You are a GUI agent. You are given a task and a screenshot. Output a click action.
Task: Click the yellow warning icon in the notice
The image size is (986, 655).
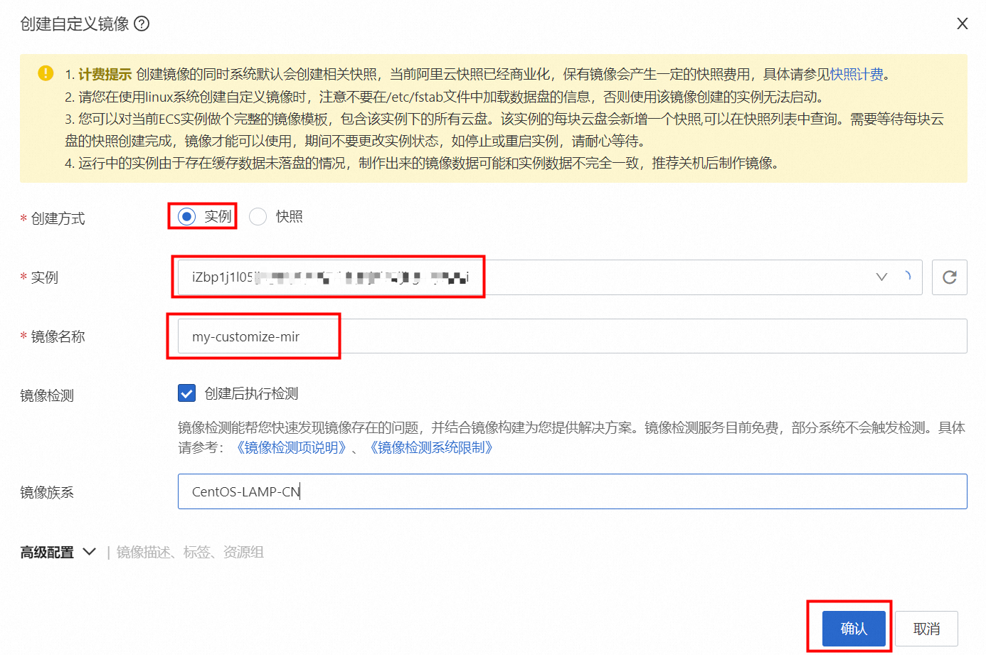pyautogui.click(x=46, y=73)
